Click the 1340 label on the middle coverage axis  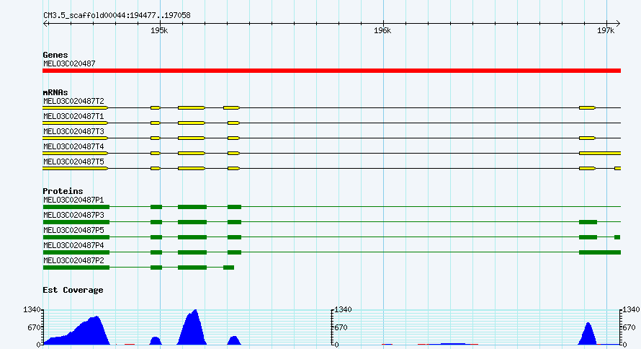(343, 310)
